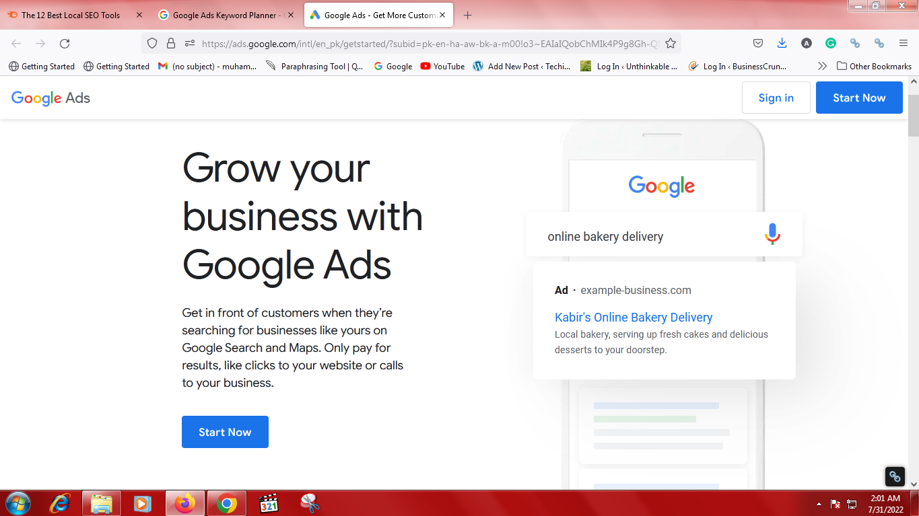Click the microphone voice search icon

click(772, 234)
